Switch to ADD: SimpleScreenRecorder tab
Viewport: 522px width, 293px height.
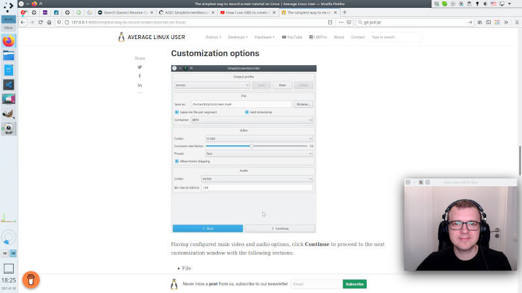click(x=187, y=12)
